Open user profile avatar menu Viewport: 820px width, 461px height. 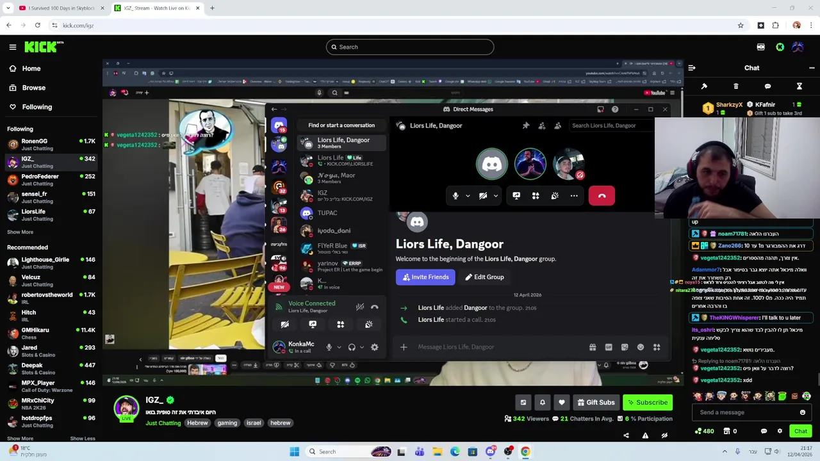[798, 47]
